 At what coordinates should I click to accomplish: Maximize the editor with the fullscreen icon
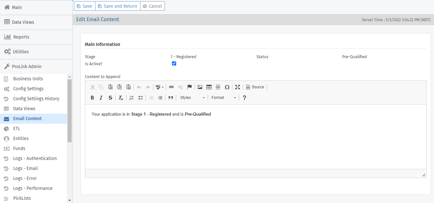[x=238, y=87]
